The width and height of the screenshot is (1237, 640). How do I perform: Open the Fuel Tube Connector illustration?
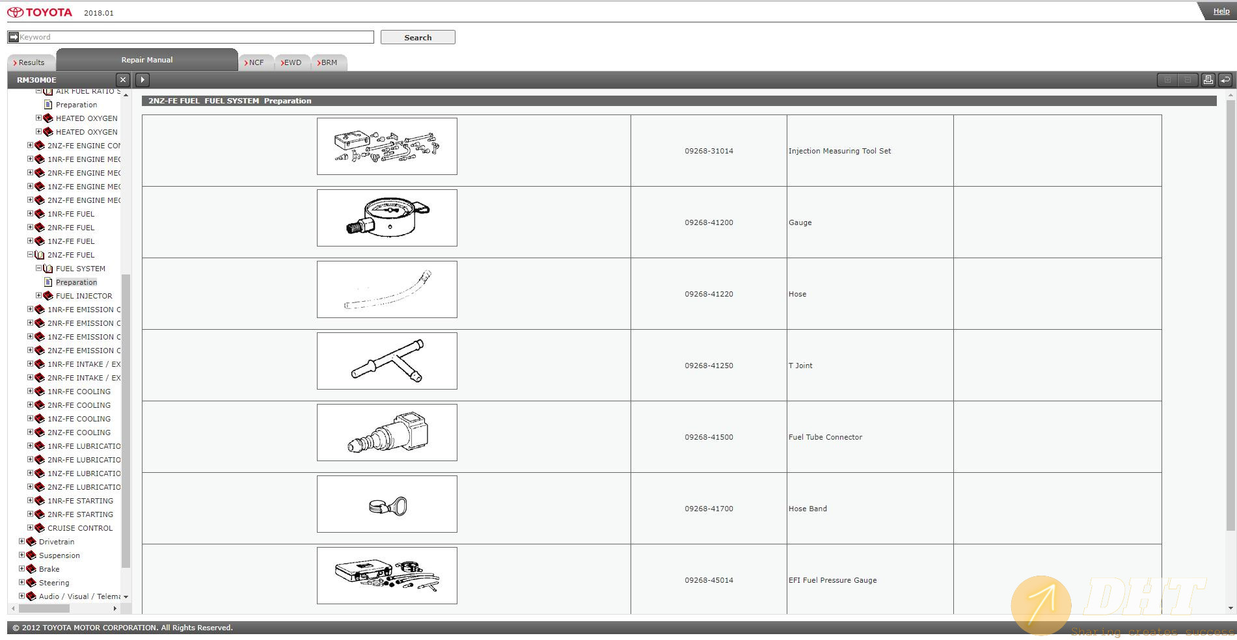(387, 433)
